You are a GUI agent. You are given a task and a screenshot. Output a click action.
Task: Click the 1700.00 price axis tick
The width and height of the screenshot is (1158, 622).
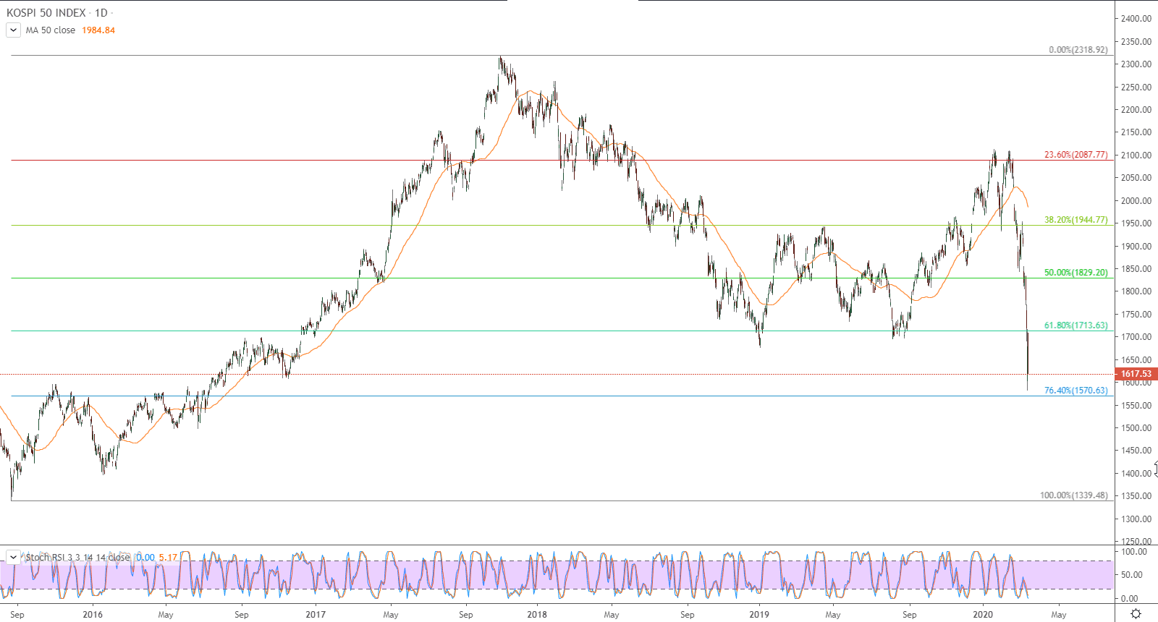click(x=1136, y=337)
